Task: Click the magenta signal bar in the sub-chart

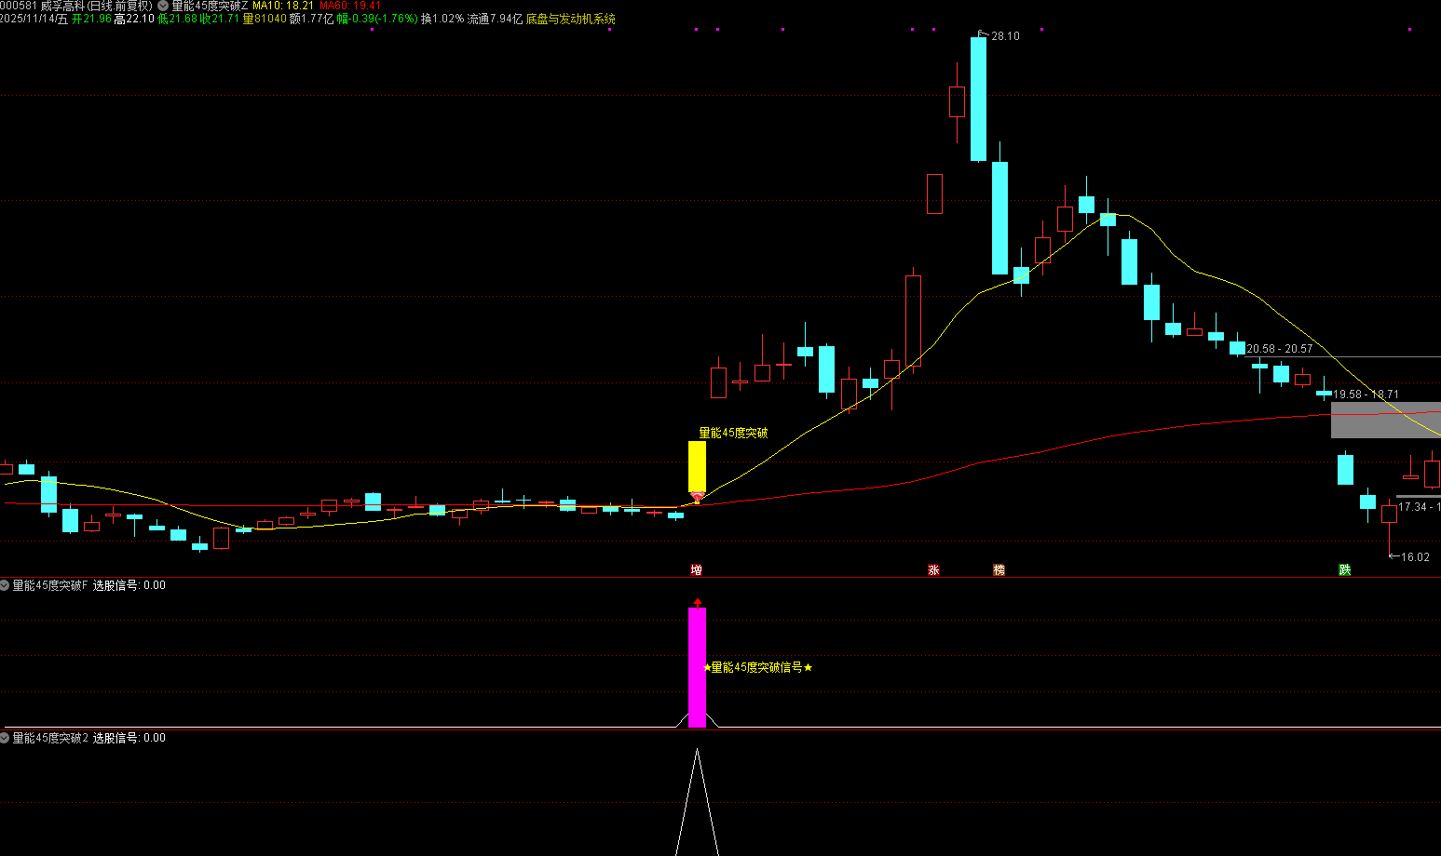Action: (697, 667)
